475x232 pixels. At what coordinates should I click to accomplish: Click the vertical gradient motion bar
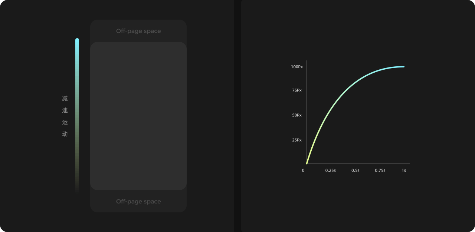[77, 111]
